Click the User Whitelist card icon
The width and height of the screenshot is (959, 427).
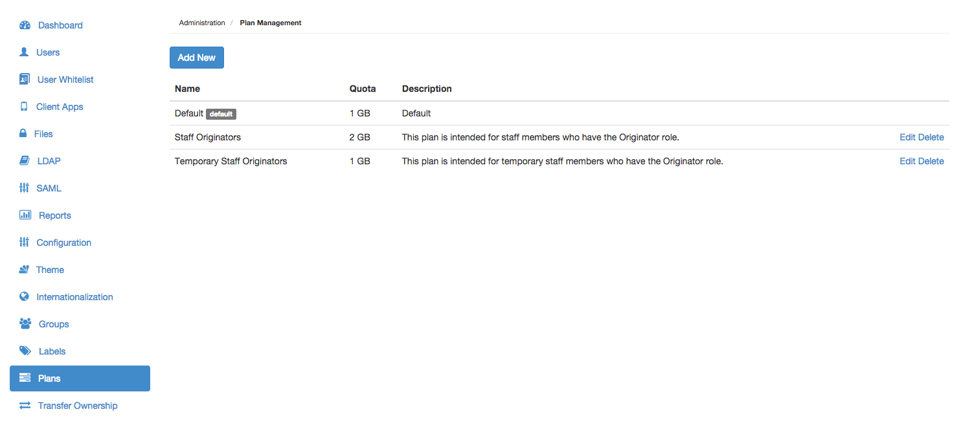25,80
